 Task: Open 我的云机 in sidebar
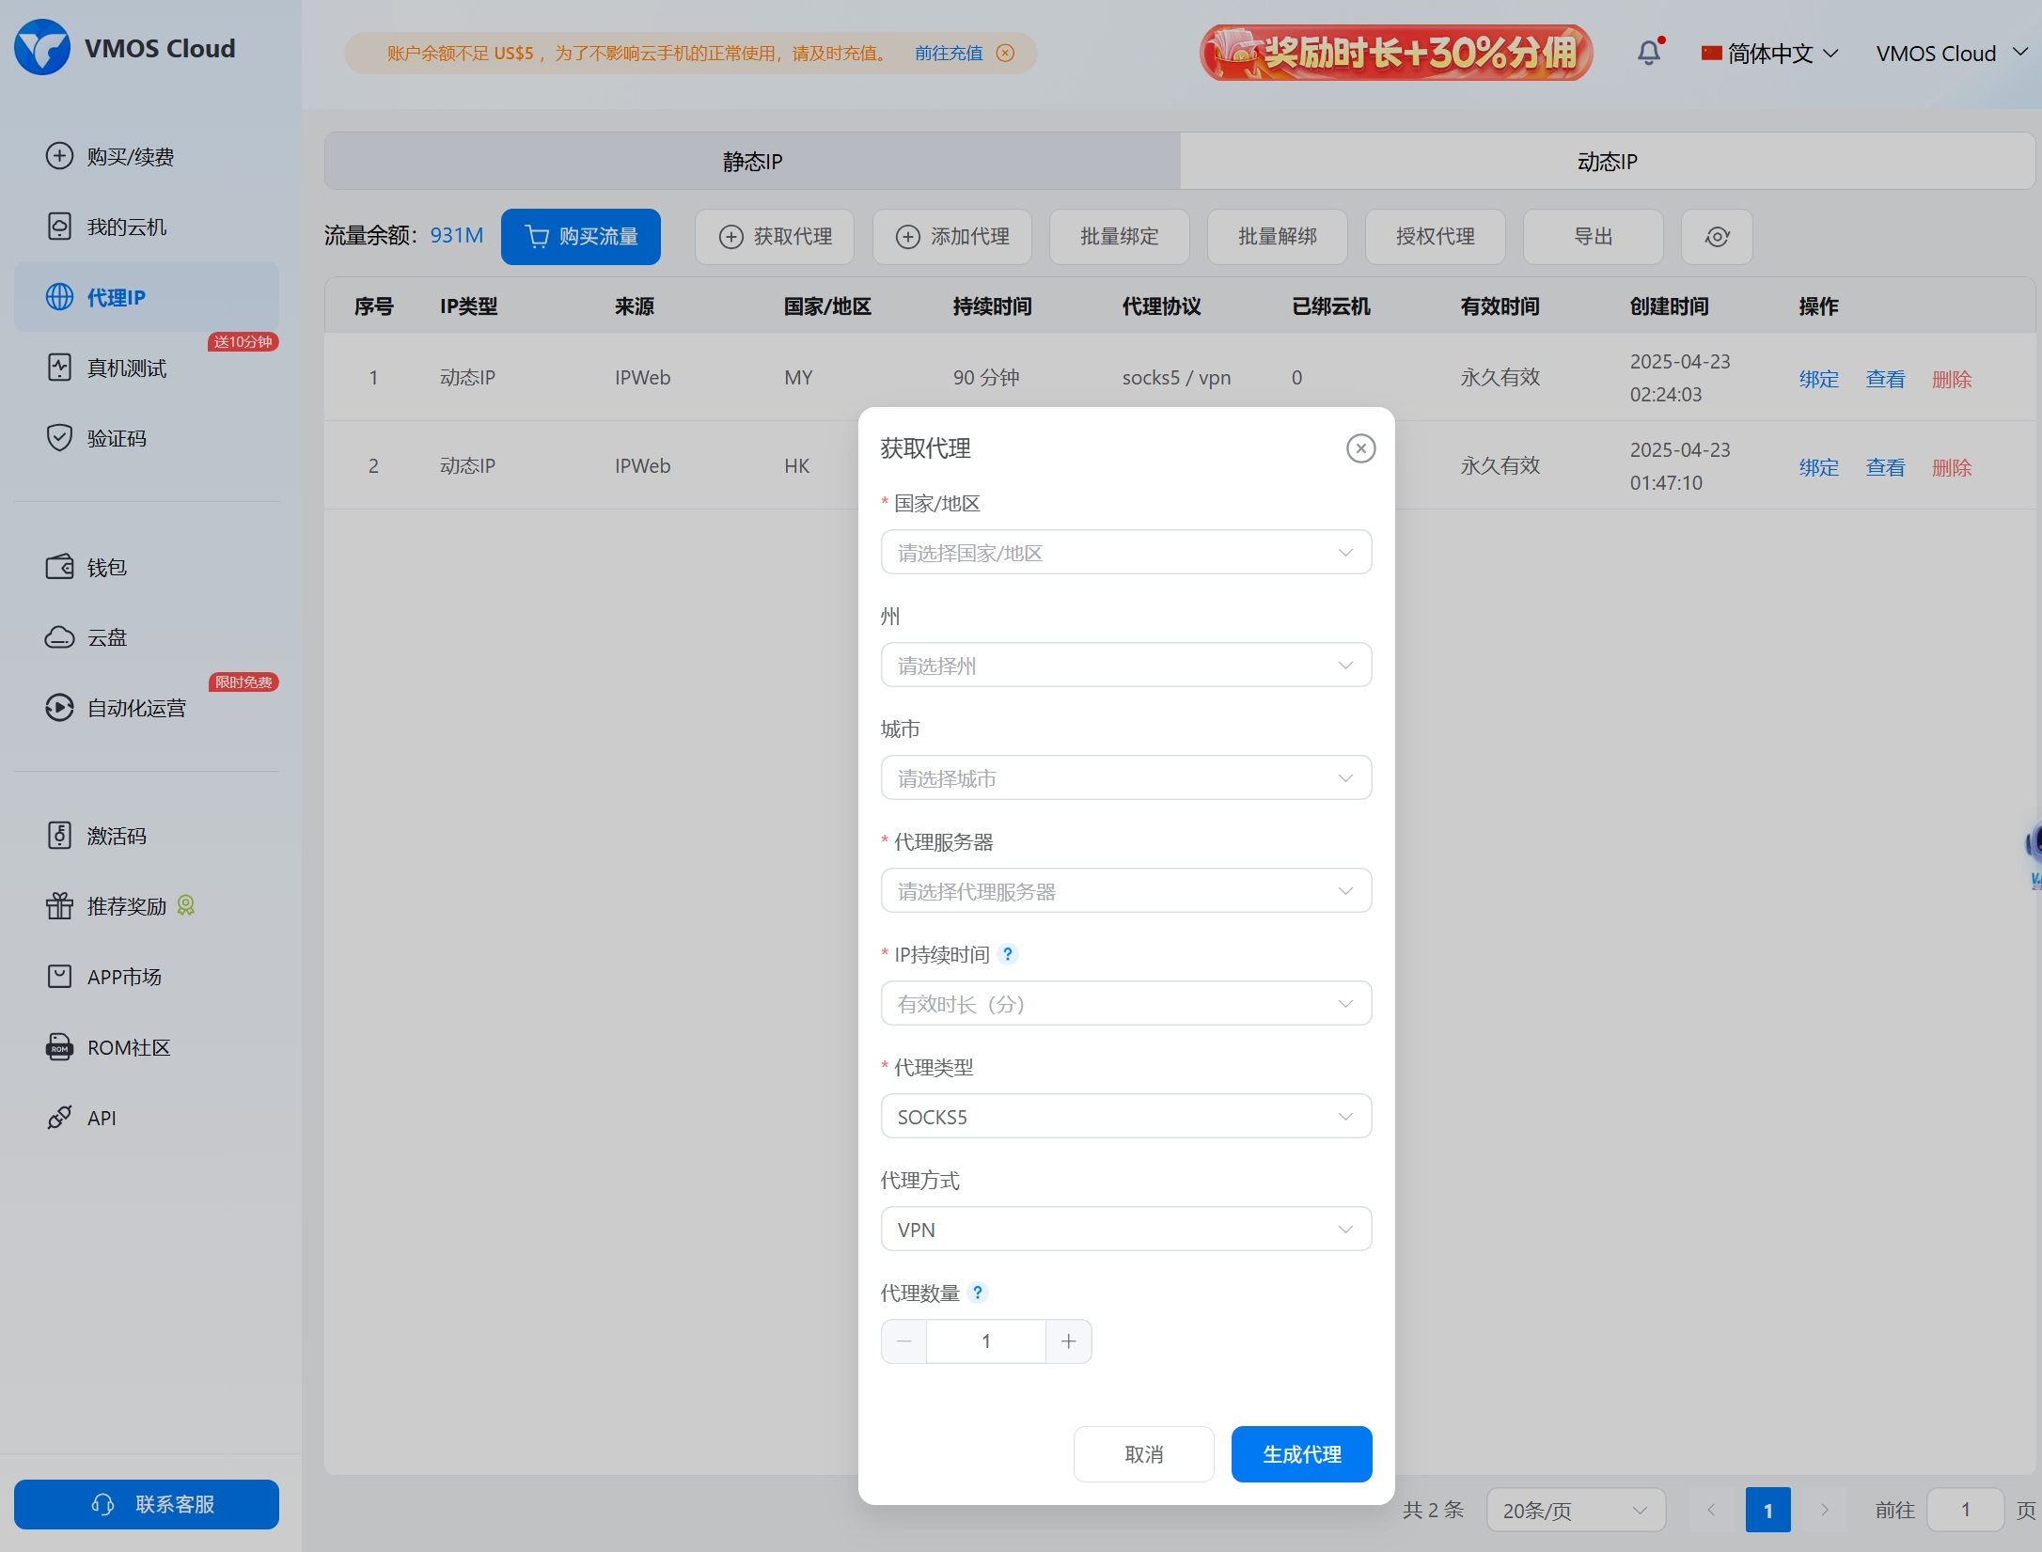pos(147,227)
